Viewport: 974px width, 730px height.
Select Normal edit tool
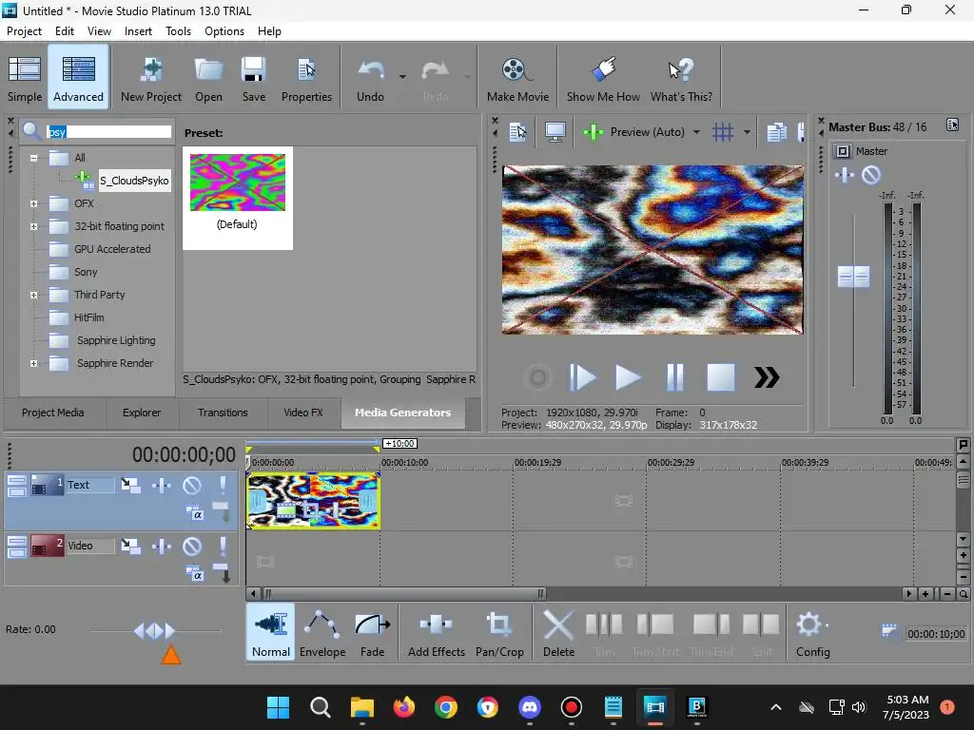271,633
